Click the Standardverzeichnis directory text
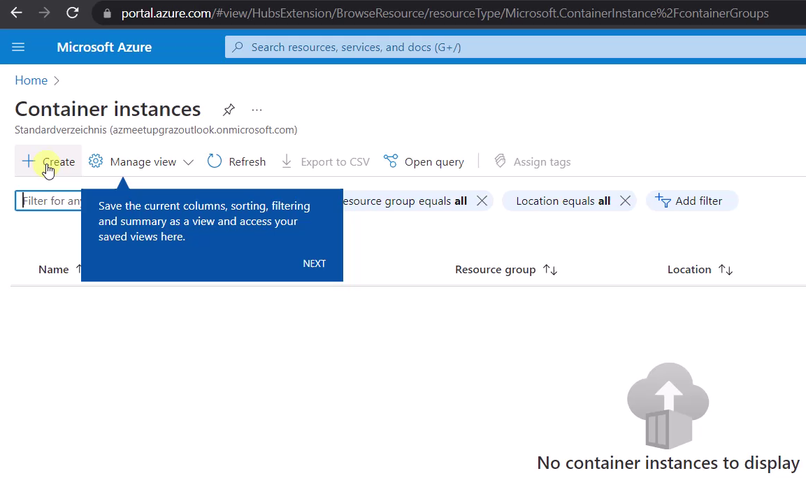The width and height of the screenshot is (806, 478). 156,130
